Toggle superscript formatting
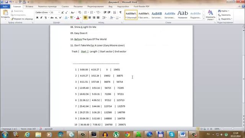 60,18
